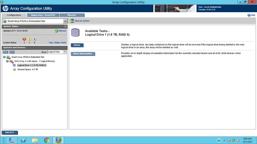257x144 pixels.
Task: Click the Delete logical drive button
Action: pyautogui.click(x=77, y=45)
